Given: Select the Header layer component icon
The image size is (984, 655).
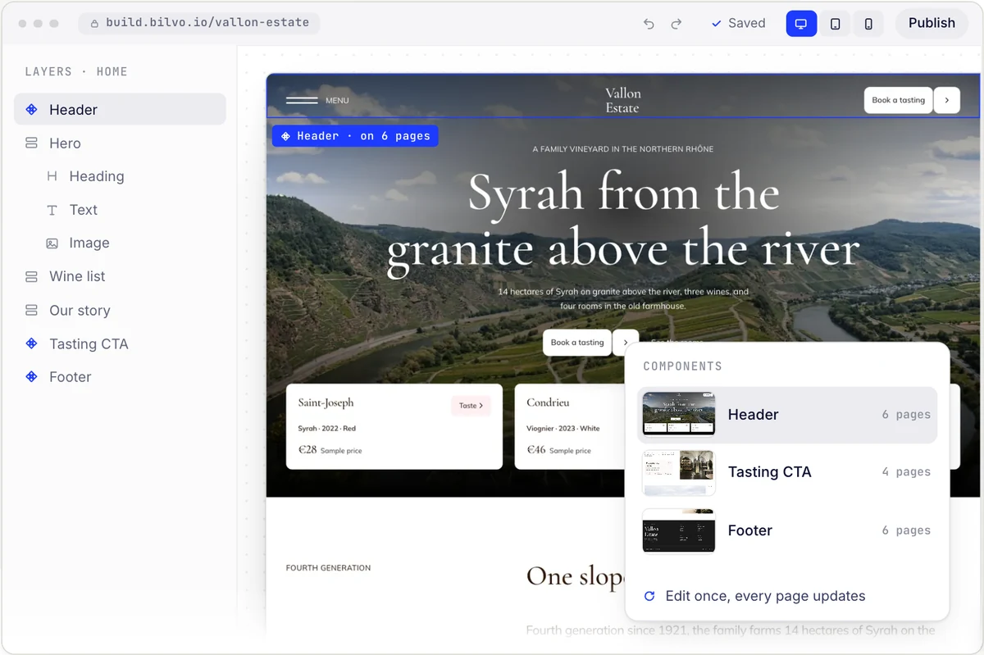Looking at the screenshot, I should tap(31, 109).
